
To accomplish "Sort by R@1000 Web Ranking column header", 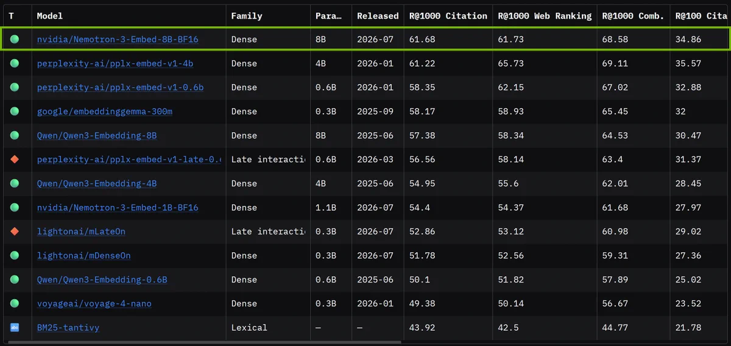I will 545,16.
